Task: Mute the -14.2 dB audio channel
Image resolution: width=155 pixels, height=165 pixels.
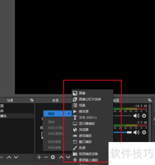Action: coord(136,116)
